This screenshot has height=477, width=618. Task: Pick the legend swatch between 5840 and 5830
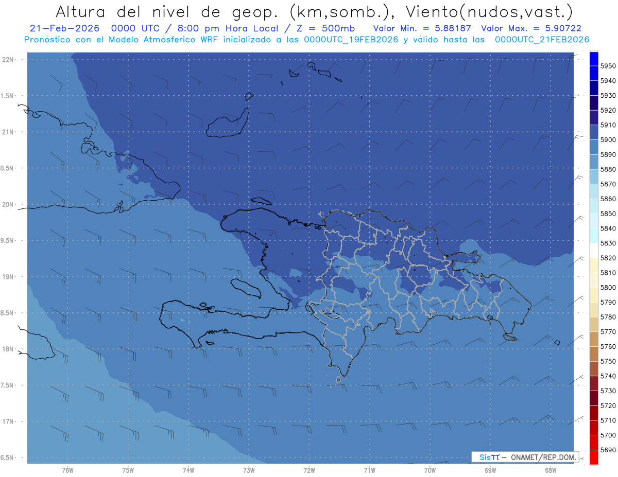(594, 236)
